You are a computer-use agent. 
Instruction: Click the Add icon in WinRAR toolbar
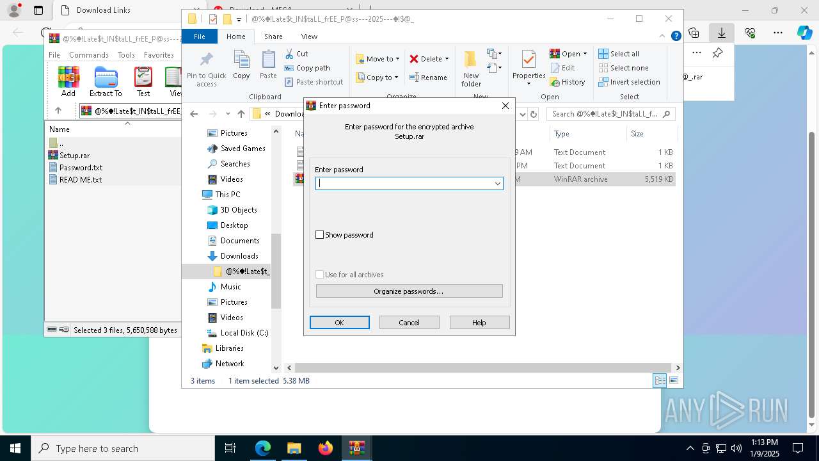pos(68,81)
